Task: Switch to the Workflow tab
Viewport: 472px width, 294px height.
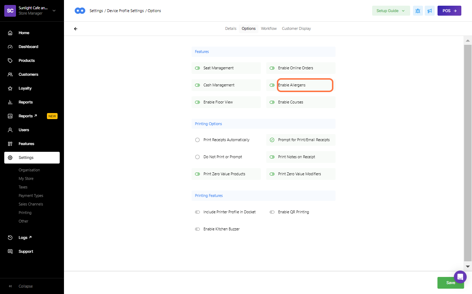Action: coord(269,28)
